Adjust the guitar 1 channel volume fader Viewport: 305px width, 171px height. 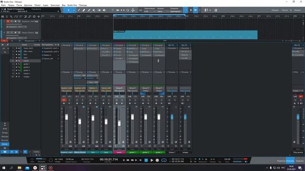tap(132, 117)
